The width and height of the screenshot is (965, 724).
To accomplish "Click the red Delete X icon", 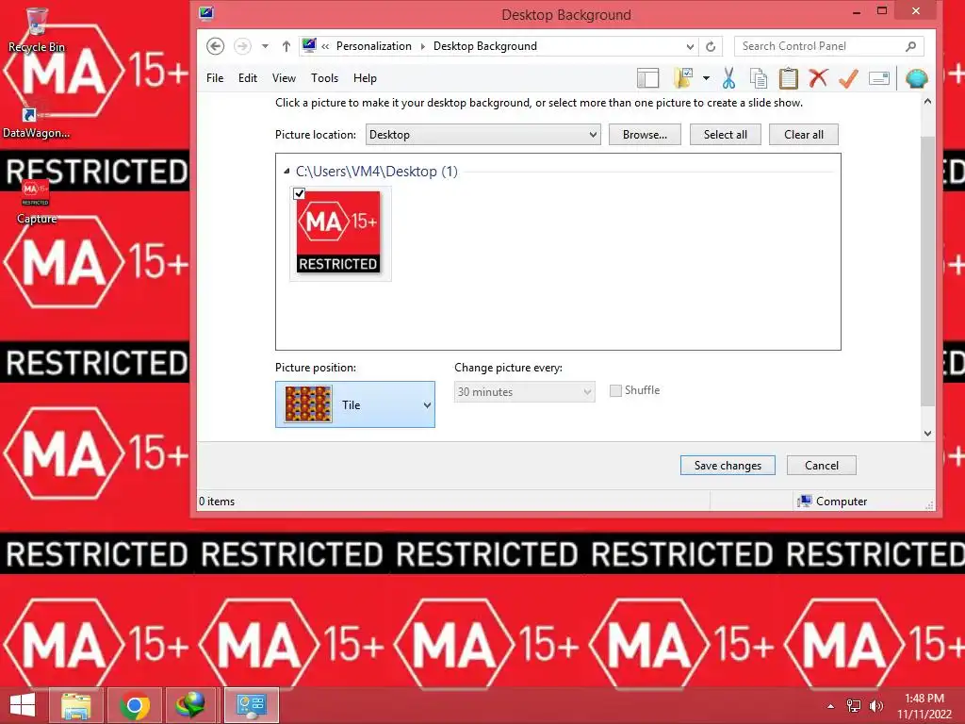I will click(818, 78).
